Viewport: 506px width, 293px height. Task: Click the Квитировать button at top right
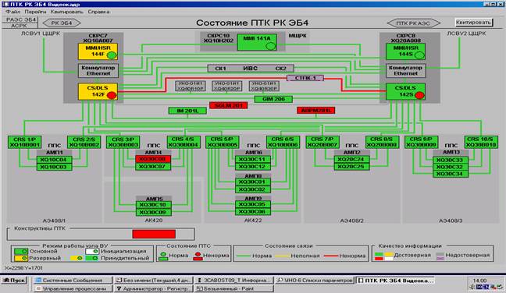coord(473,23)
